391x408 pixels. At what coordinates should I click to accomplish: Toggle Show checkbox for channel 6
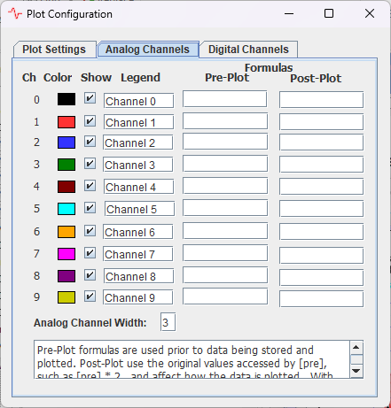(x=90, y=231)
